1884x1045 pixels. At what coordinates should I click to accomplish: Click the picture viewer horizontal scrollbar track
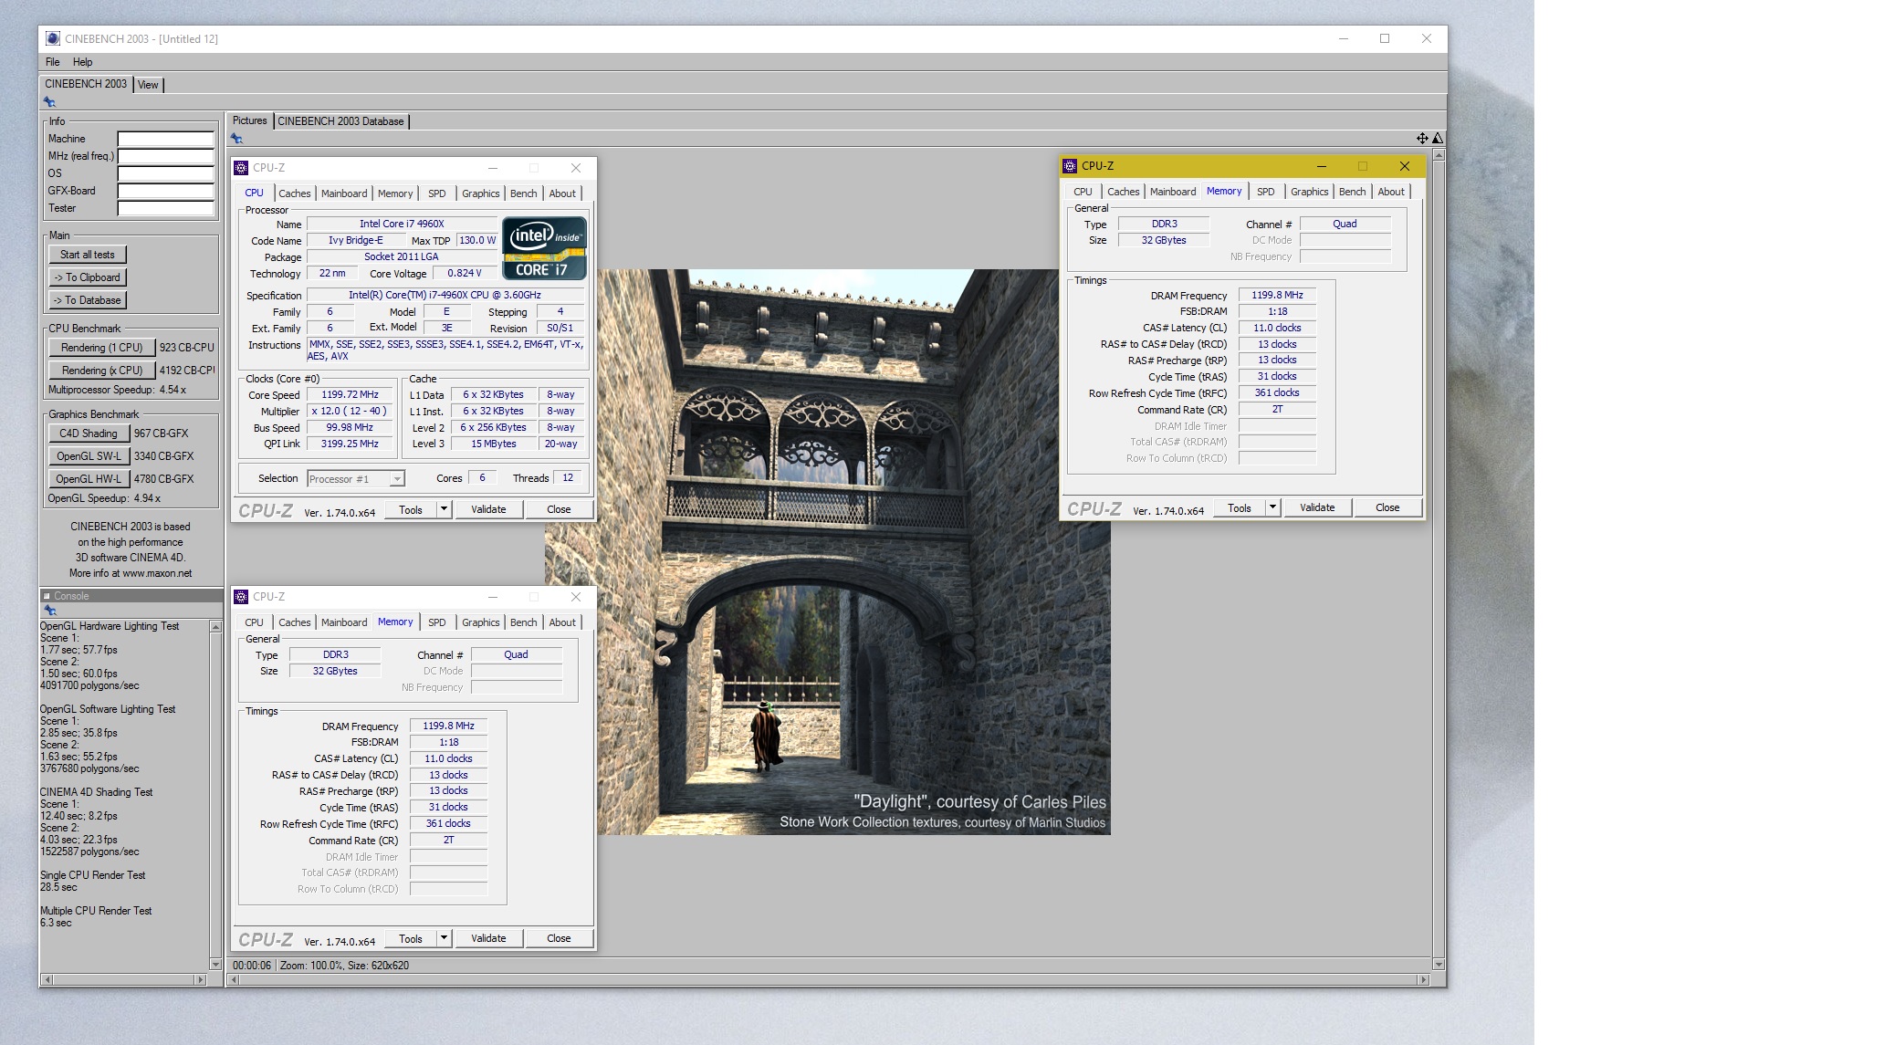pos(828,979)
